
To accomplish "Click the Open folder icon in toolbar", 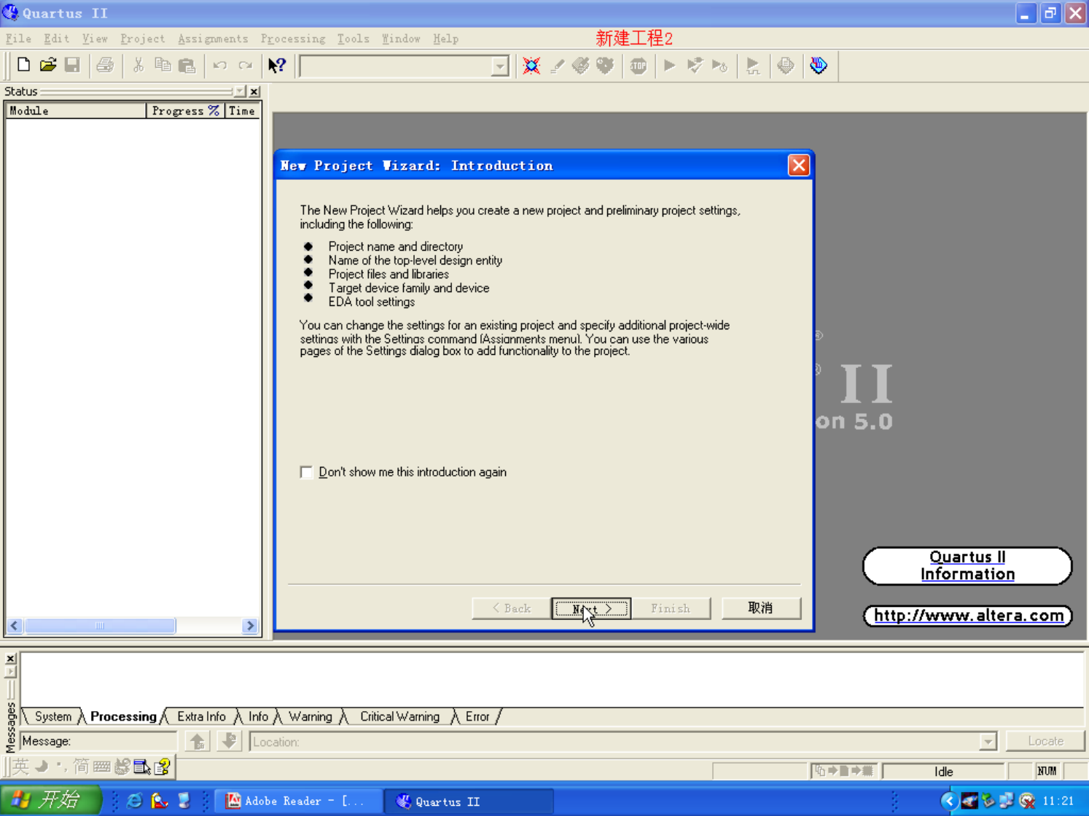I will [48, 65].
